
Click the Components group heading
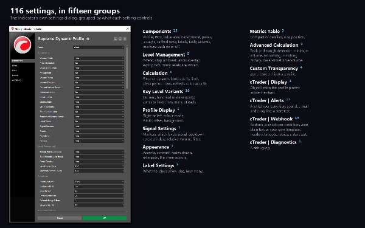pyautogui.click(x=157, y=31)
